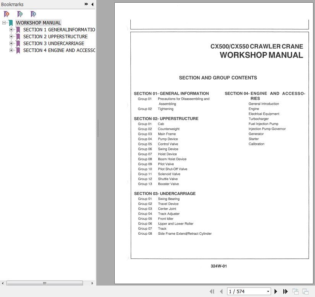Collapse the Bookmarks panel with the left arrow
Image resolution: width=315 pixels, height=297 pixels.
(93, 4)
